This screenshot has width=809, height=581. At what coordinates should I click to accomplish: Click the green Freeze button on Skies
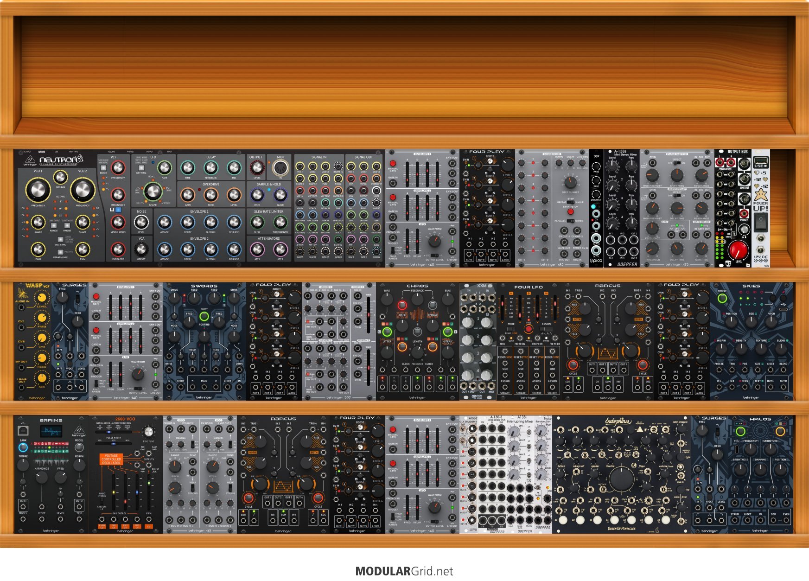(722, 299)
